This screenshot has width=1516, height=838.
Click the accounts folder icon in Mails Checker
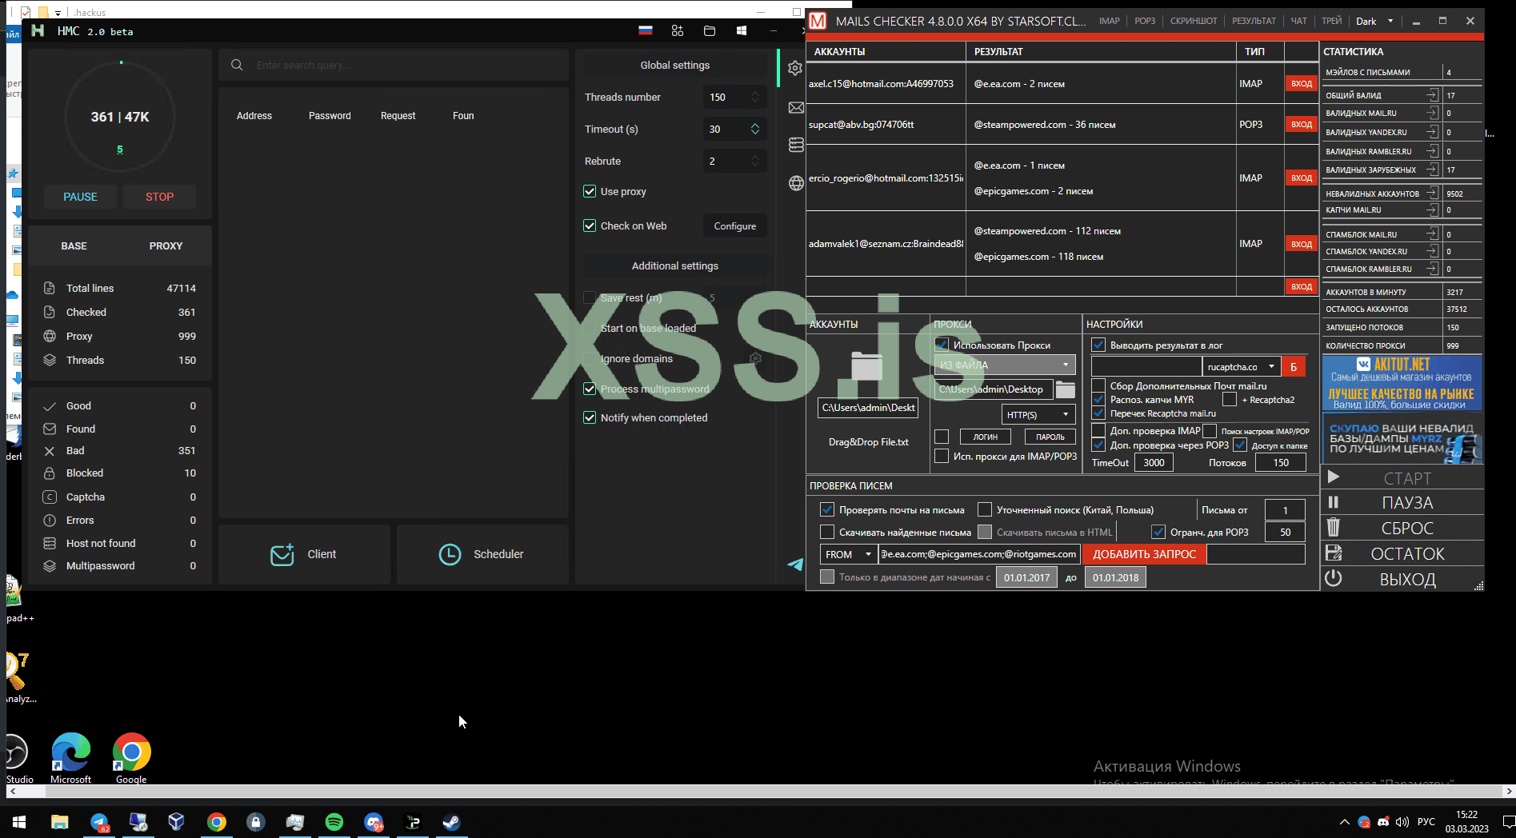tap(867, 366)
